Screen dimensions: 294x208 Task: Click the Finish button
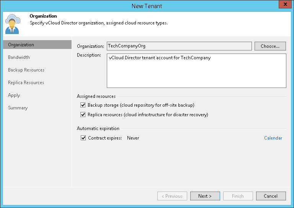coord(238,196)
